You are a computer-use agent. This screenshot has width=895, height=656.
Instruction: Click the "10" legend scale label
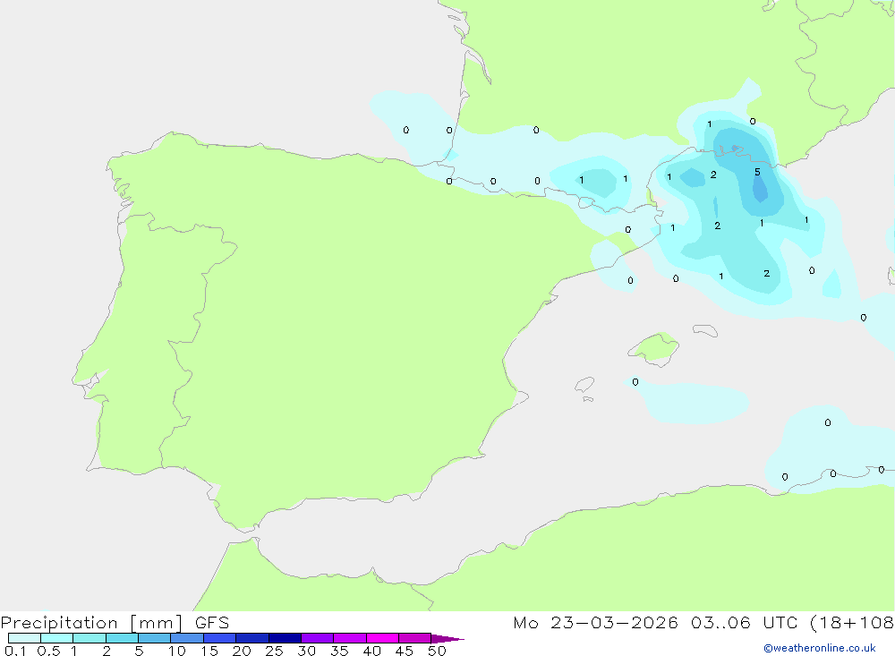click(x=177, y=651)
